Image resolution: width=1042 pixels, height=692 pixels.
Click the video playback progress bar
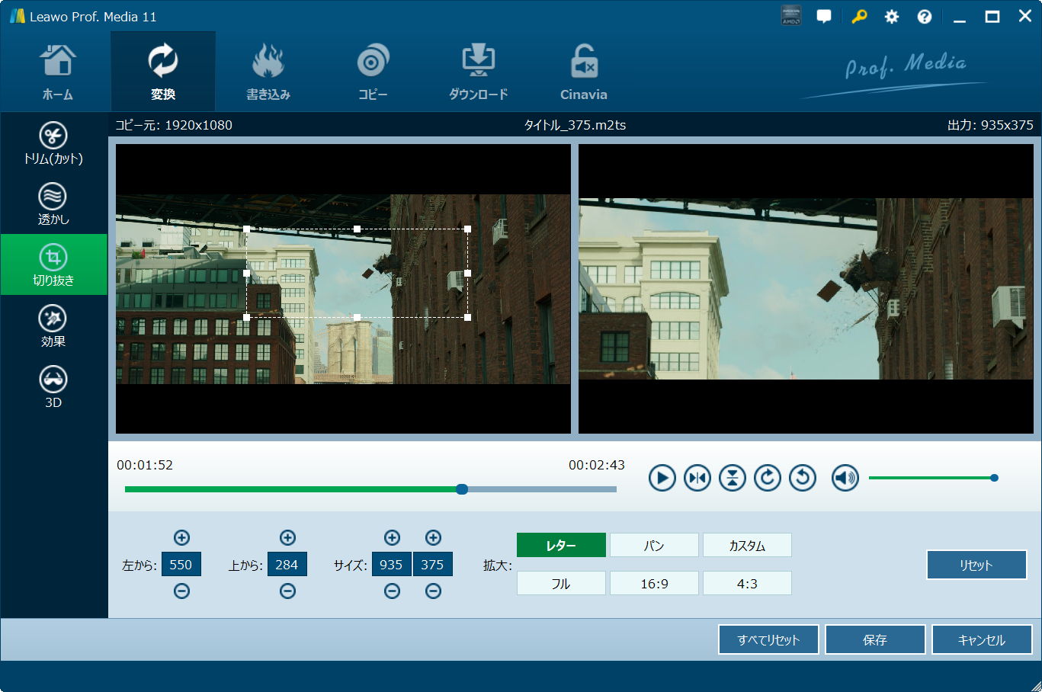(370, 489)
